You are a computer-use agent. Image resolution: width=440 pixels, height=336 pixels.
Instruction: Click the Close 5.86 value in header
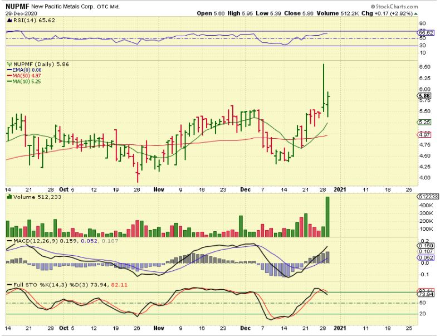tap(299, 13)
